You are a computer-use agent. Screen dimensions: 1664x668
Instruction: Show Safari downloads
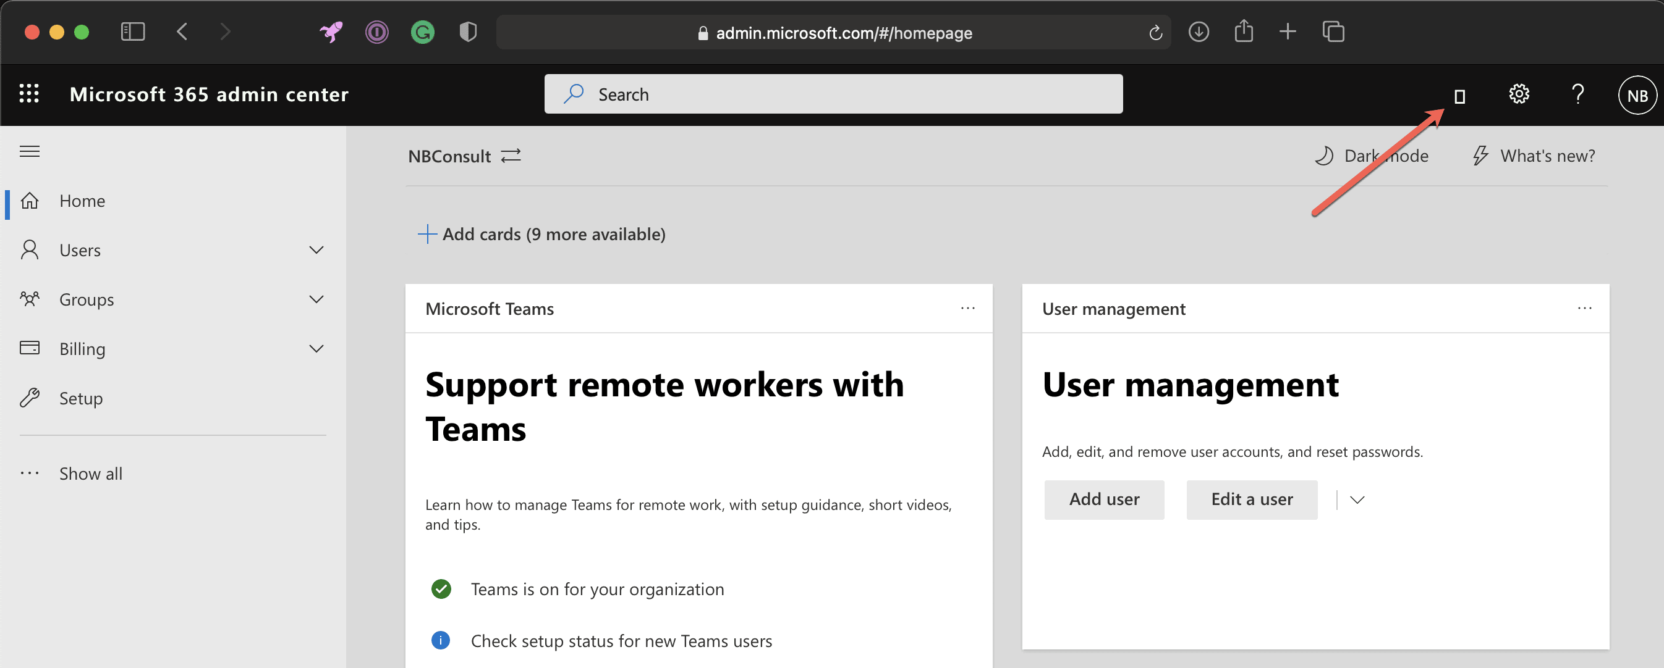click(1199, 31)
